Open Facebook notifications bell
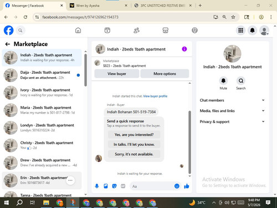 pyautogui.click(x=253, y=31)
